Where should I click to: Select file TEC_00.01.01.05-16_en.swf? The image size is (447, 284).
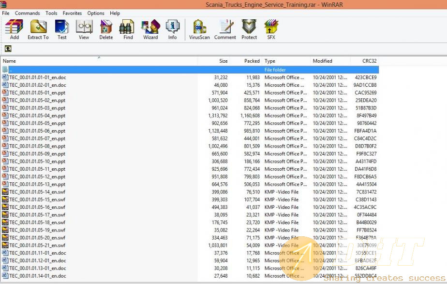pyautogui.click(x=190, y=207)
